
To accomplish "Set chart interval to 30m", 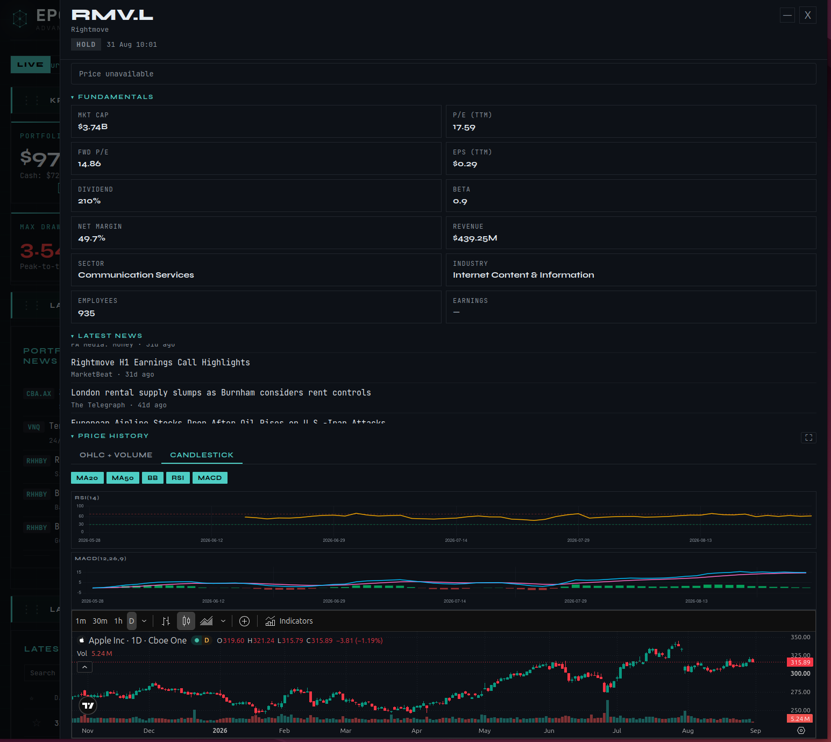I will 100,621.
